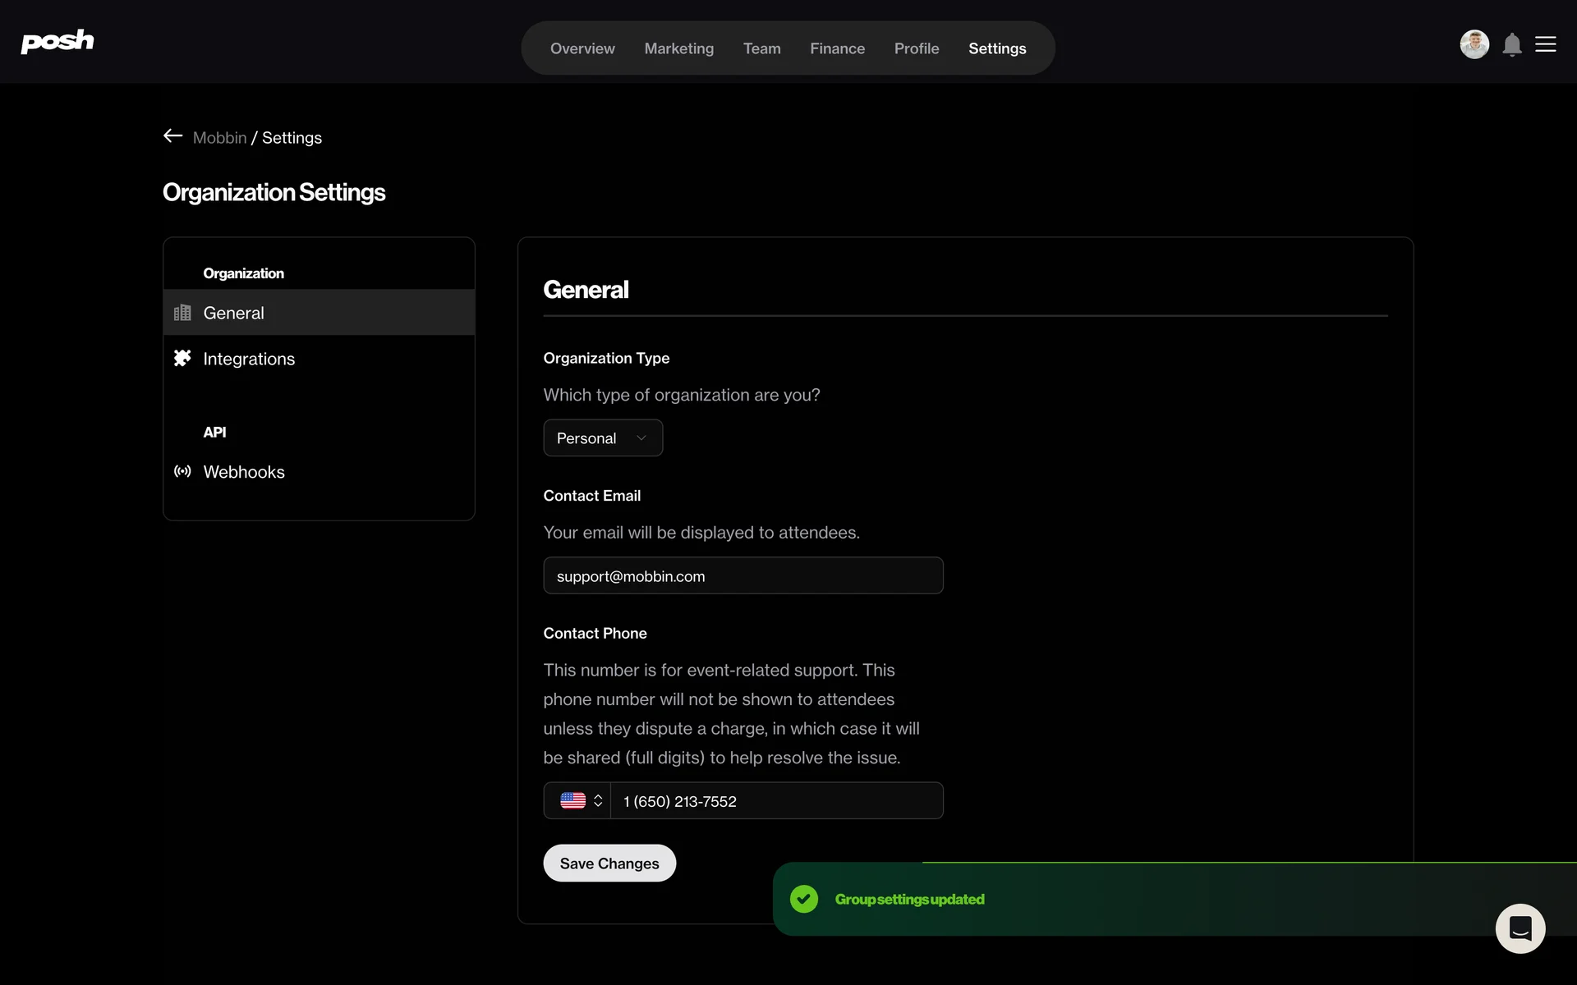Click the green success checkmark icon
The height and width of the screenshot is (985, 1577).
click(x=804, y=899)
